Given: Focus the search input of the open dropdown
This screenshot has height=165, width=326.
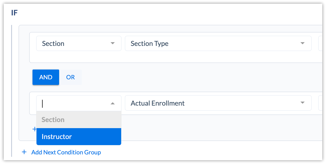Looking at the screenshot, I should click(72, 103).
